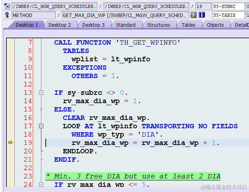This screenshot has width=249, height=192.
Task: Click the program navigation icon beside the class field
Action: click(x=7, y=6)
